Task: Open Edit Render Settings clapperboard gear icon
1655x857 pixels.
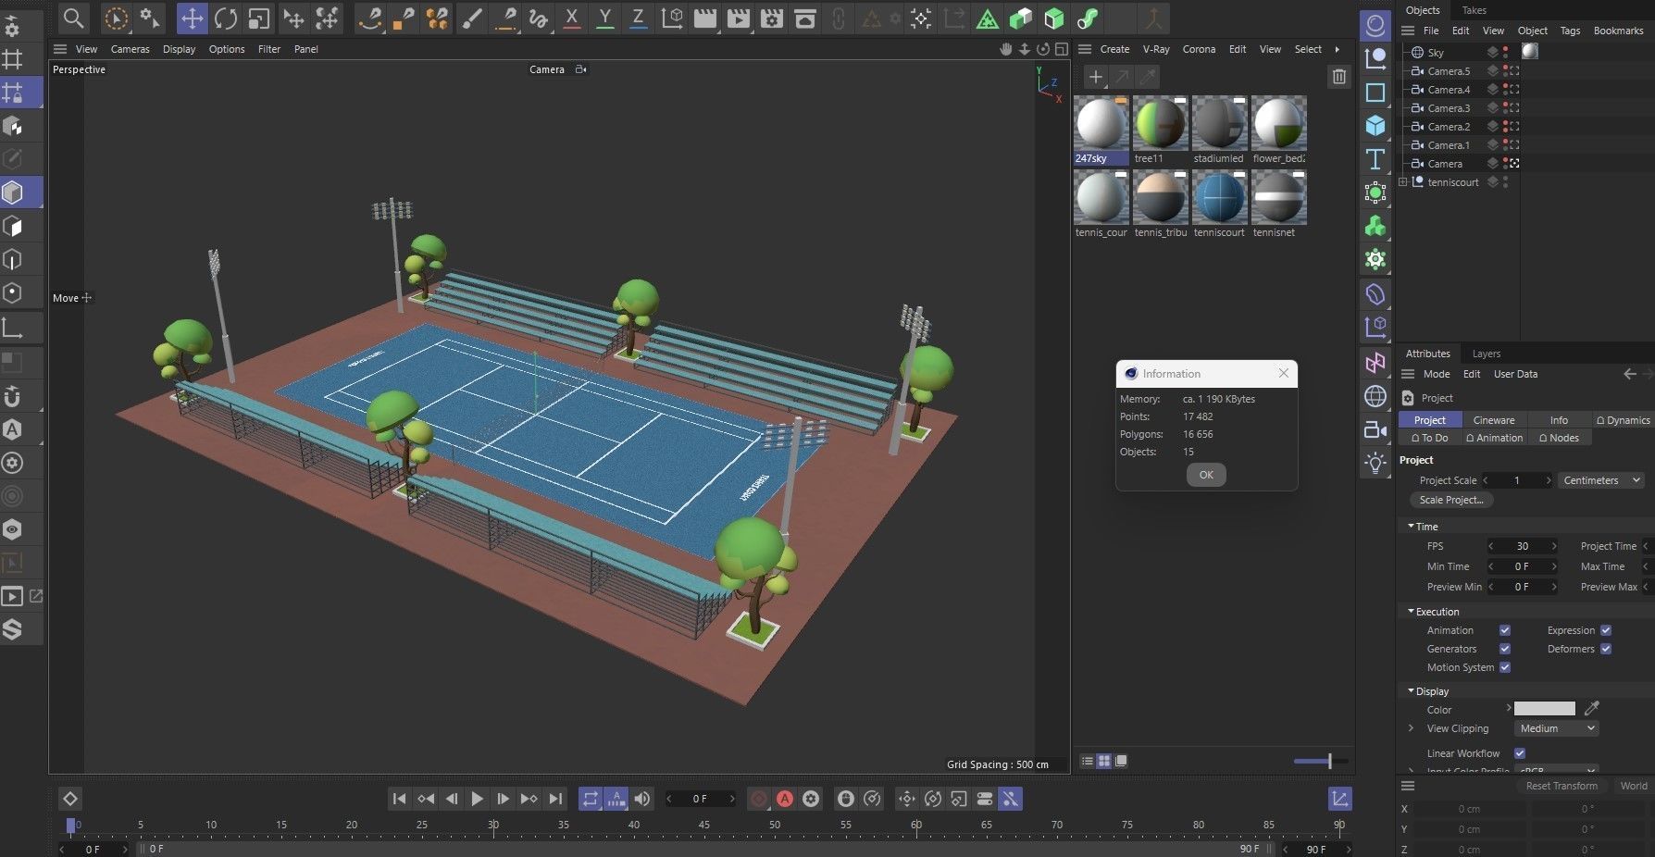Action: click(772, 18)
